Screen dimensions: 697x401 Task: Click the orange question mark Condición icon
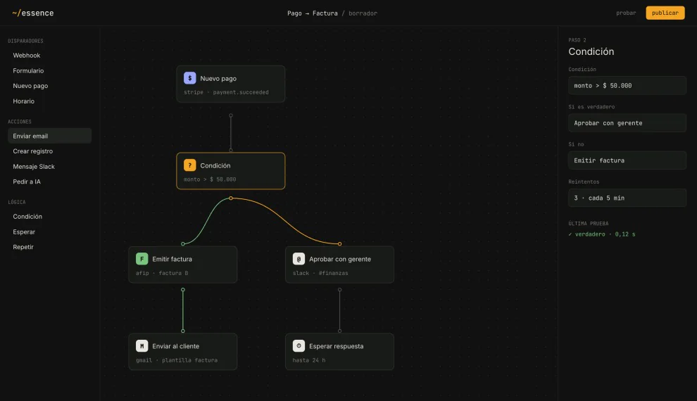190,165
